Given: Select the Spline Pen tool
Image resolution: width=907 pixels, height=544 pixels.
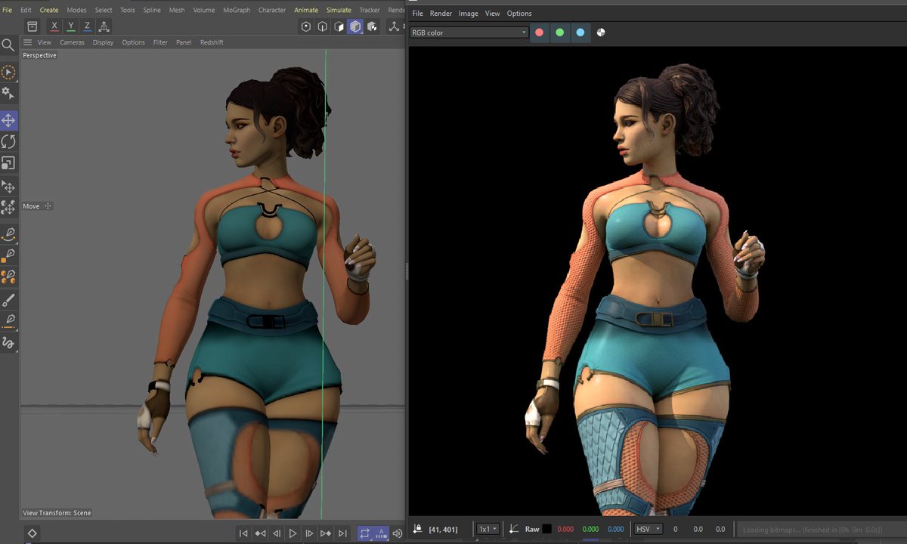Looking at the screenshot, I should (8, 233).
